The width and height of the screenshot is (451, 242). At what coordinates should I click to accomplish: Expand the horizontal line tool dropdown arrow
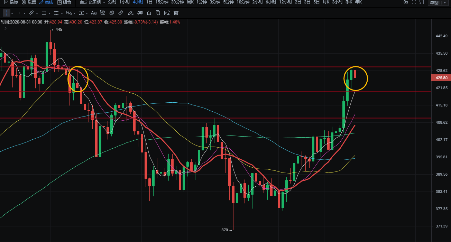click(25, 13)
